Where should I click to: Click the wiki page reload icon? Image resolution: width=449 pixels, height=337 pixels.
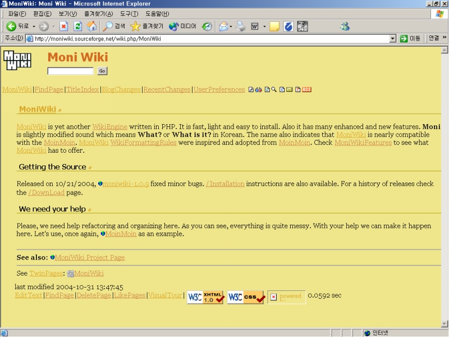267,89
